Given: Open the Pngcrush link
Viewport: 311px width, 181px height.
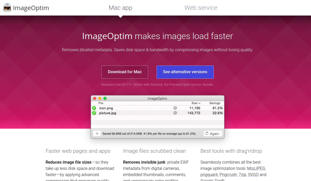Looking at the screenshot, I should [x=228, y=174].
